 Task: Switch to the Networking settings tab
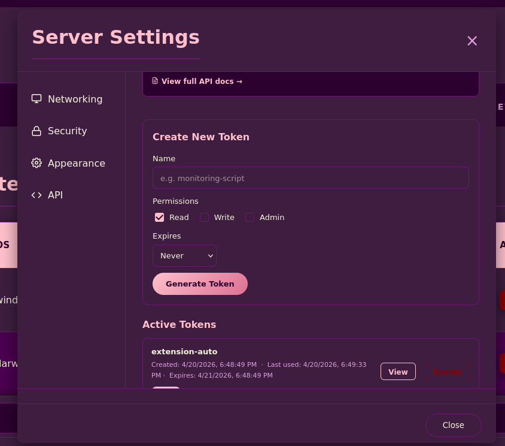point(75,99)
